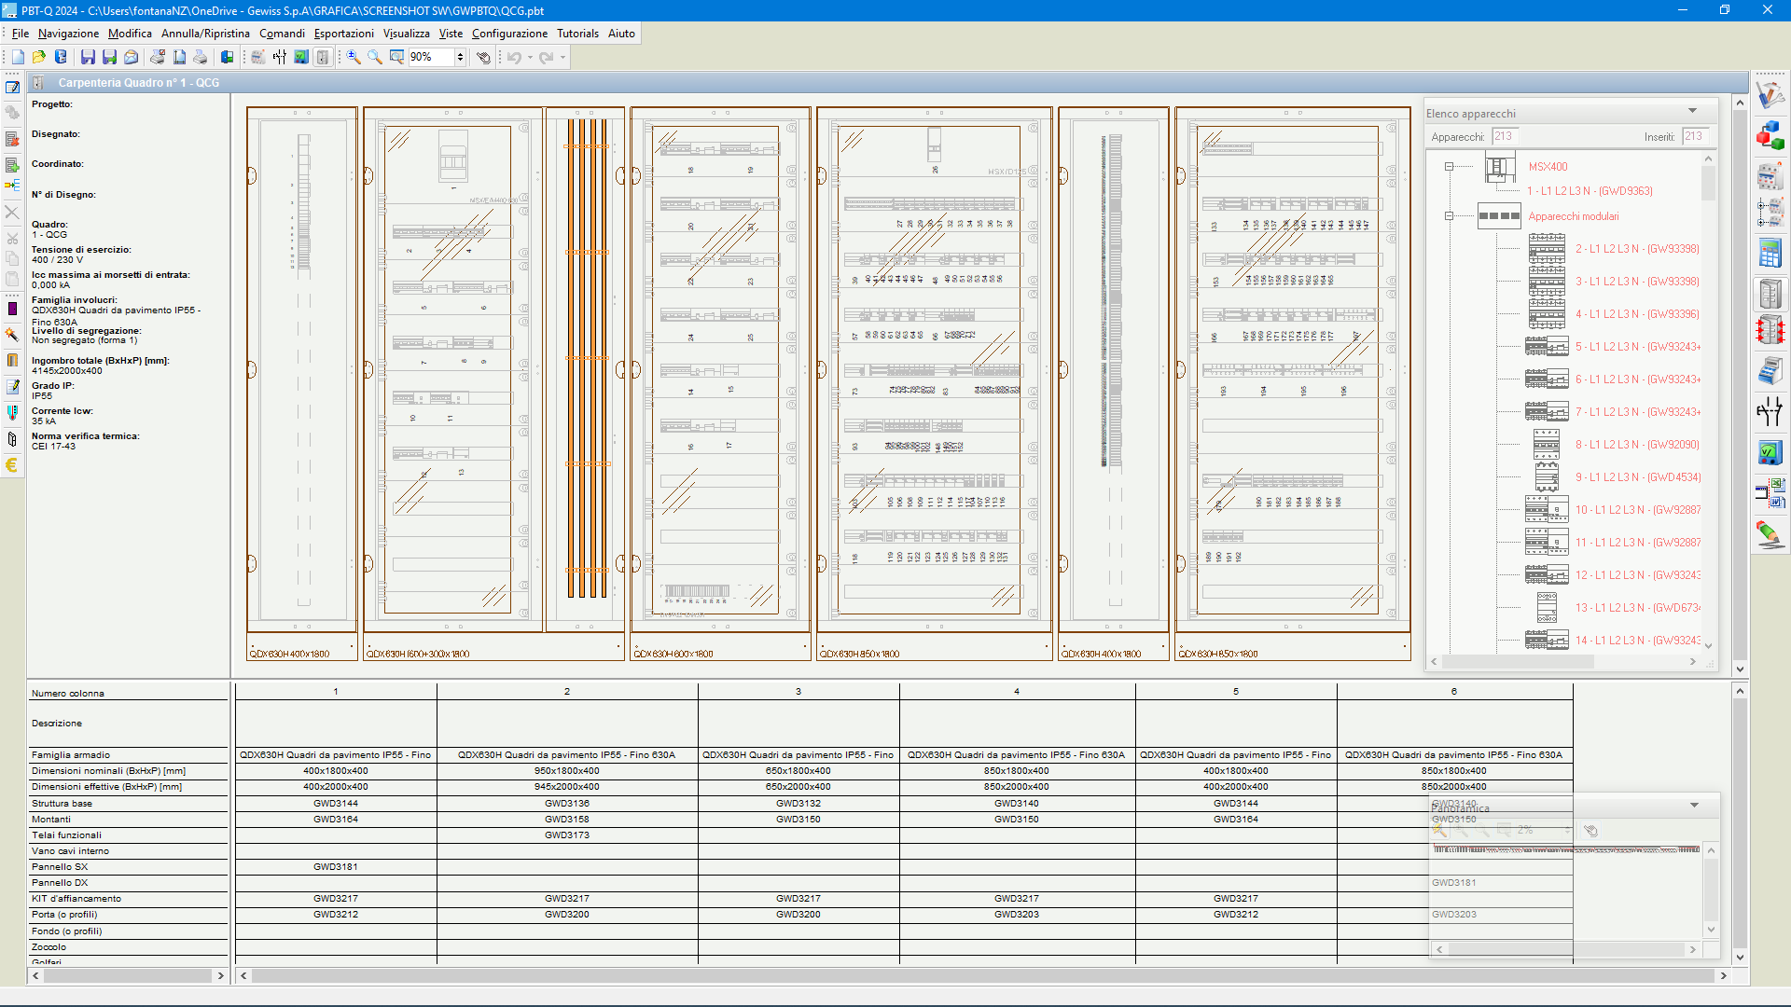
Task: Click the busbar cabinet QDX630H (600+300)x1800
Action: coord(493,383)
